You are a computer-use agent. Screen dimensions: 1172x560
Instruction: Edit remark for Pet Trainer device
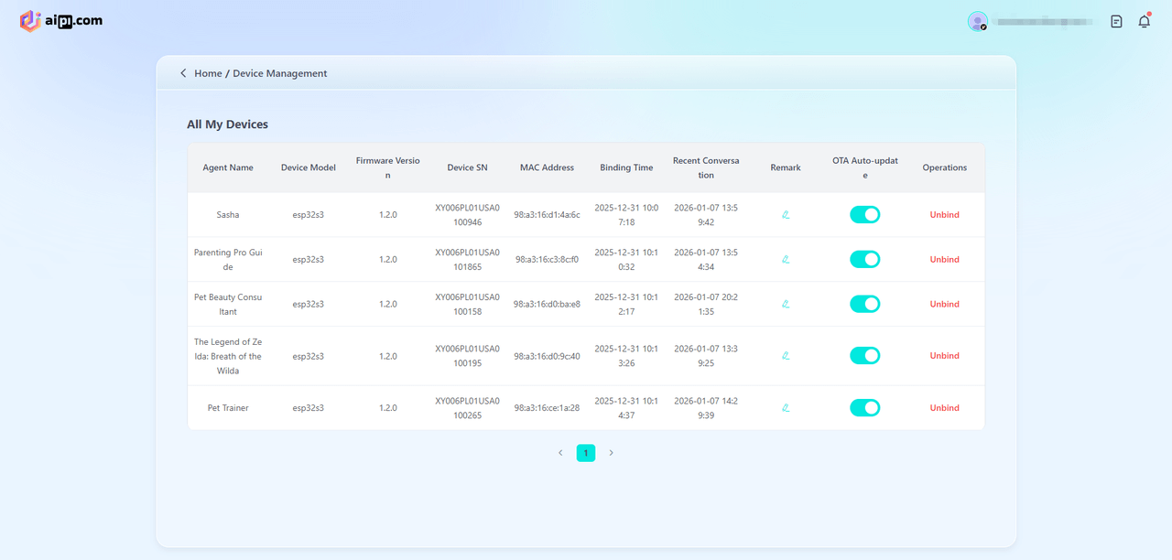point(786,408)
